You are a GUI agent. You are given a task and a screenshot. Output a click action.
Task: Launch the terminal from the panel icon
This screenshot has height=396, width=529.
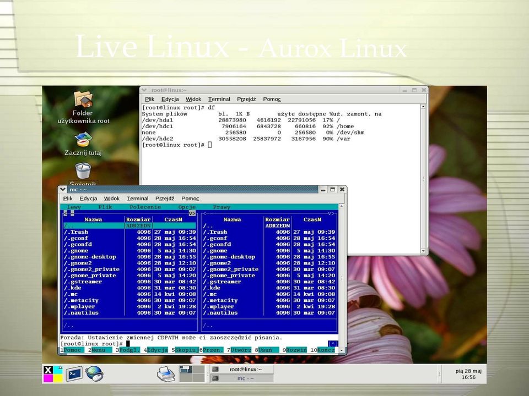(74, 373)
